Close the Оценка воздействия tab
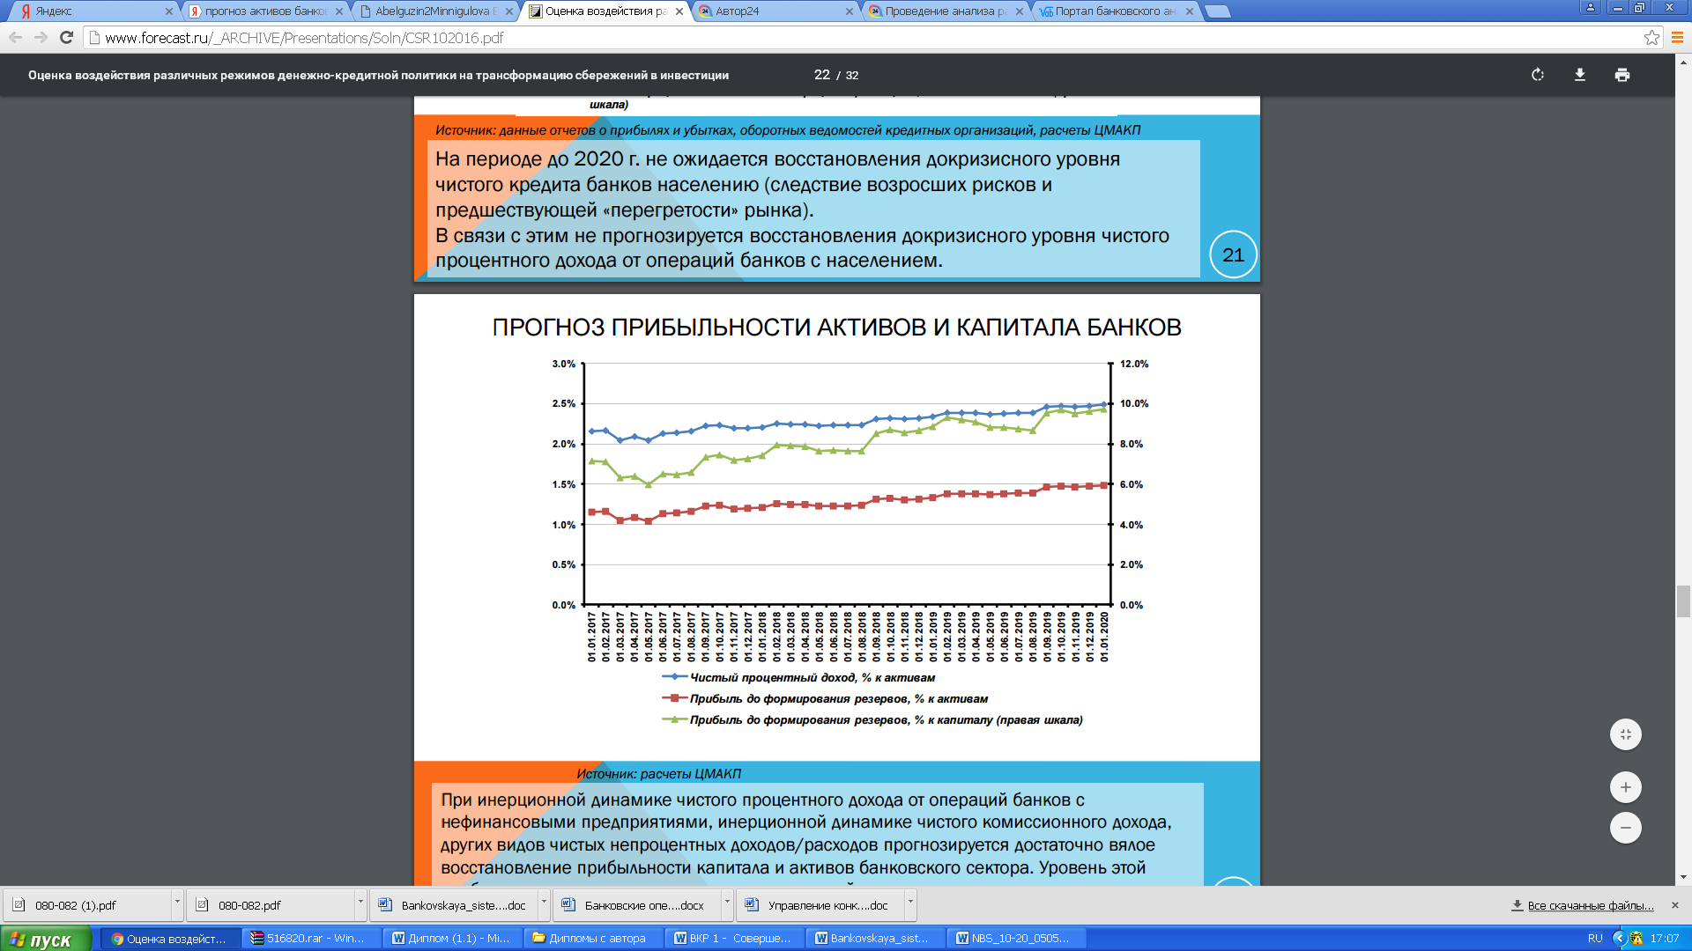 679,11
